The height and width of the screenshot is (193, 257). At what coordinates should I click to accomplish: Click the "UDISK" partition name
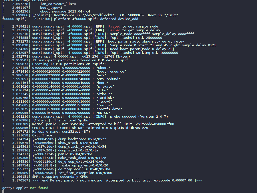[103, 113]
